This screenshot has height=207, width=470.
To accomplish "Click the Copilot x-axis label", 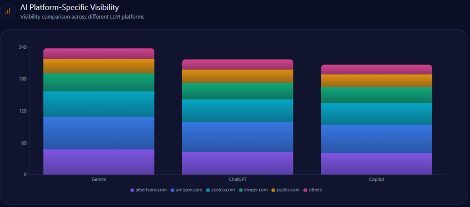I will click(376, 179).
